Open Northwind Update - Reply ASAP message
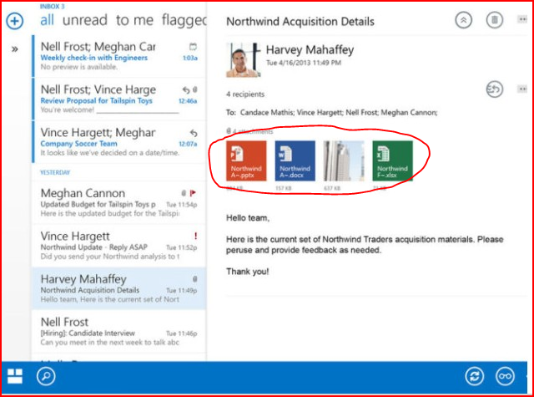Viewport: 534px width, 397px height. click(118, 246)
